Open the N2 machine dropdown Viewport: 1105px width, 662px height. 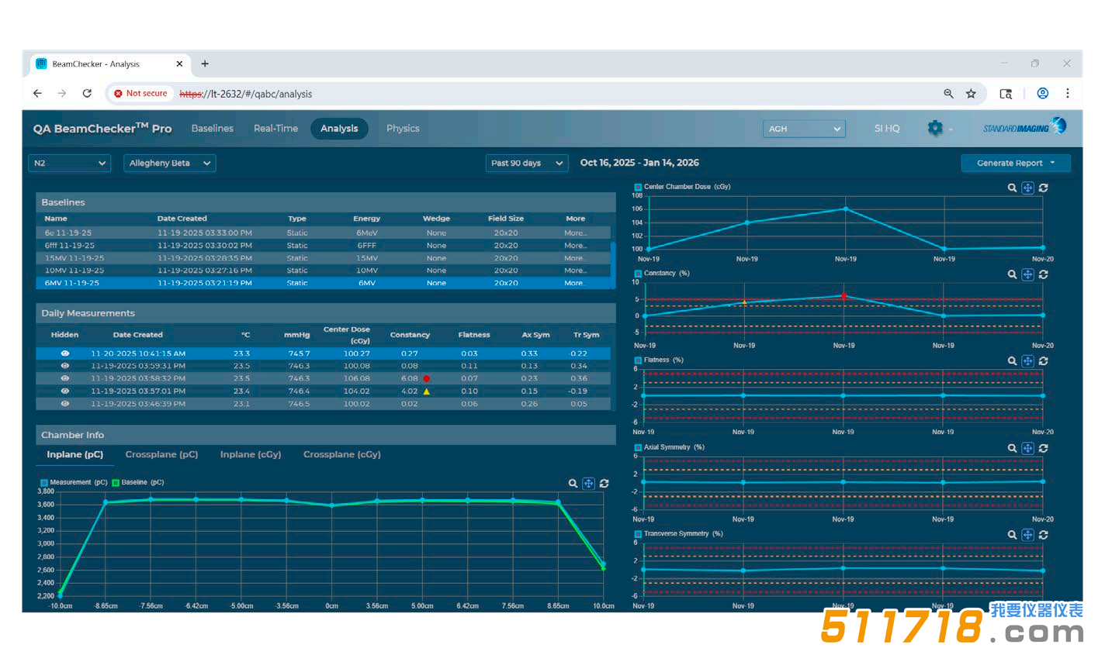coord(70,163)
